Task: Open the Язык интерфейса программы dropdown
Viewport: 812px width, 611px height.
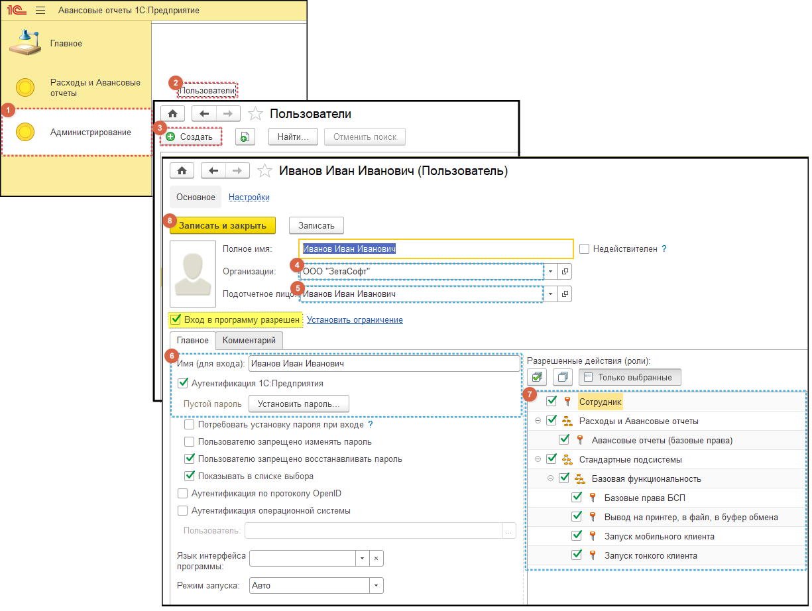Action: coord(362,559)
